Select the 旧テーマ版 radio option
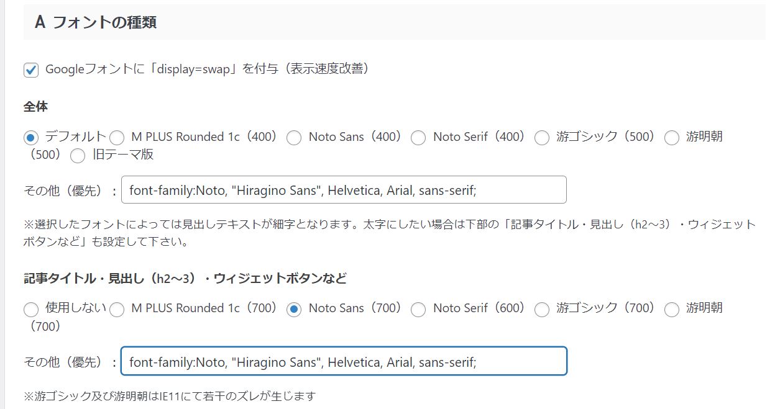Image resolution: width=775 pixels, height=409 pixels. coord(78,155)
